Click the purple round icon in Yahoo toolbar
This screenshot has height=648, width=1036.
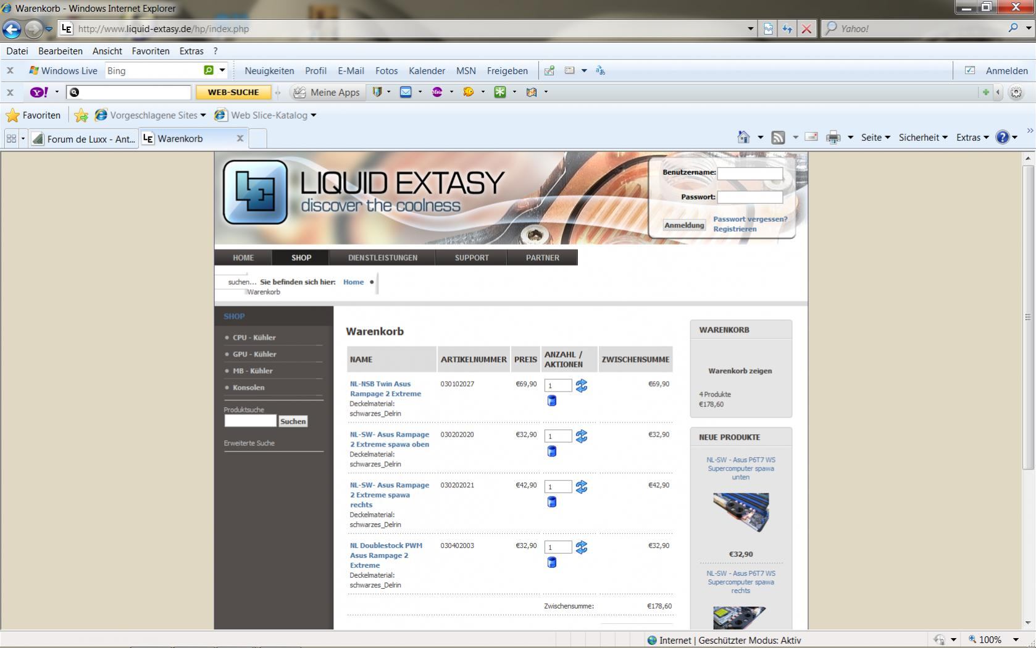click(437, 92)
